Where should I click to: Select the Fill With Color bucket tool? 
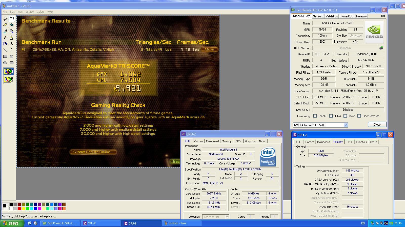(12, 25)
